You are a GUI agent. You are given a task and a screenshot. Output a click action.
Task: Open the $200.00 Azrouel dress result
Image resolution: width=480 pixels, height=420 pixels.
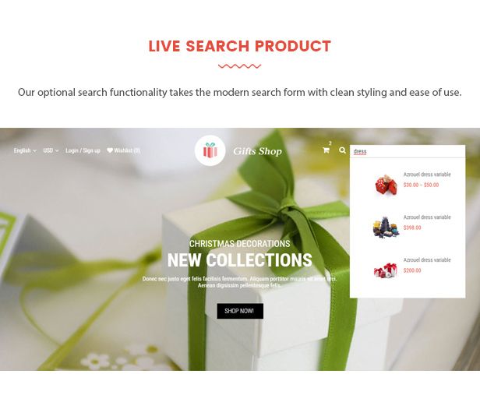427,260
